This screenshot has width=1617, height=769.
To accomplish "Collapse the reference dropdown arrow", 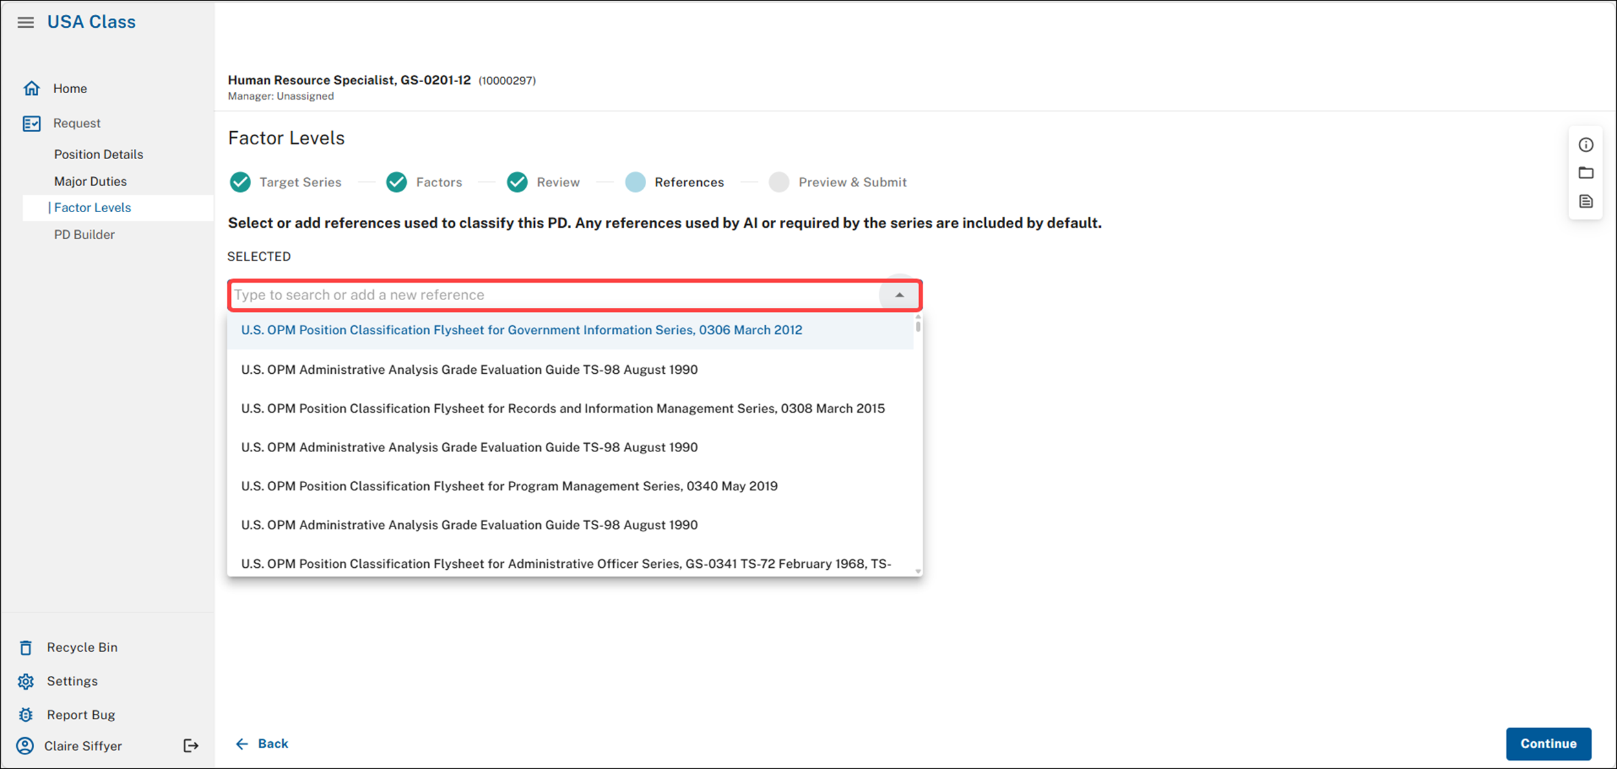I will click(x=900, y=295).
